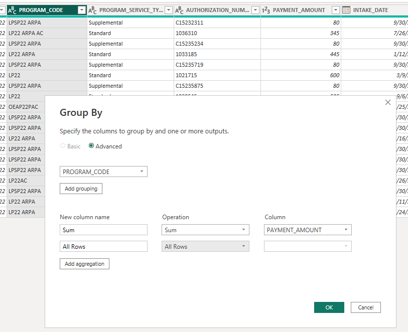Edit the All Rows column name field
Screen dimensions: 408x332
click(x=103, y=246)
